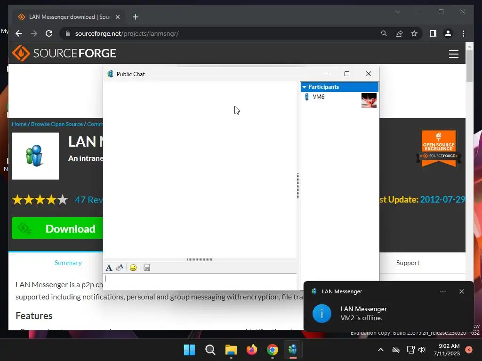Show hidden system tray icons
This screenshot has height=361, width=482.
coord(380,350)
